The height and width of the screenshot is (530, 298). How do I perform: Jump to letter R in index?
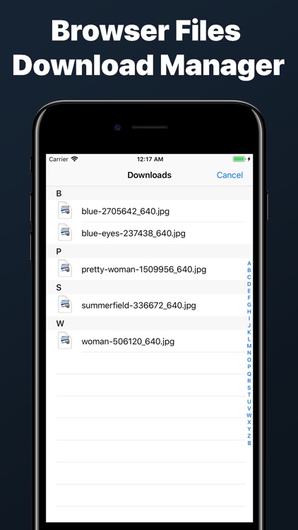[249, 381]
